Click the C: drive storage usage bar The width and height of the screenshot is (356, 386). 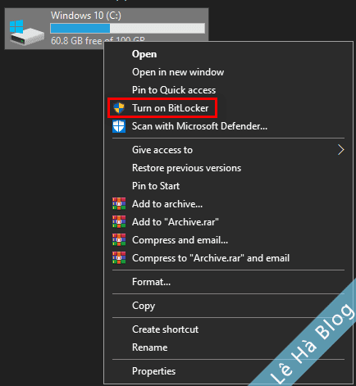tap(127, 29)
